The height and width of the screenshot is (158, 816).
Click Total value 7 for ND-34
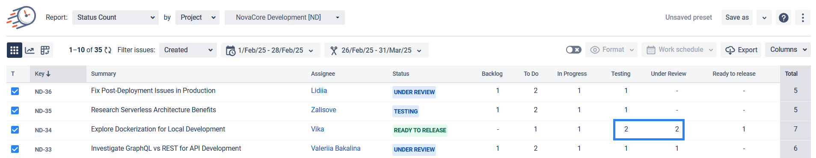[x=795, y=129]
